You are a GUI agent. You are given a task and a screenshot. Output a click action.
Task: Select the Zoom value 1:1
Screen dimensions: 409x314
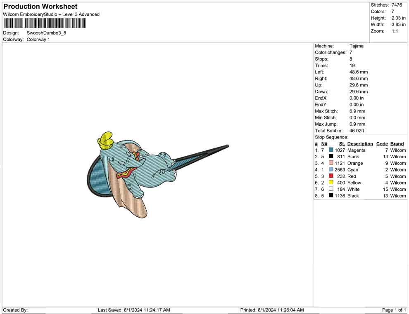click(x=395, y=31)
